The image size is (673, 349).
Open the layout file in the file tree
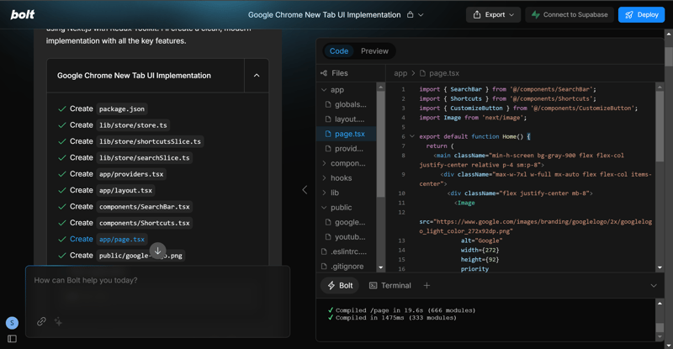click(347, 119)
